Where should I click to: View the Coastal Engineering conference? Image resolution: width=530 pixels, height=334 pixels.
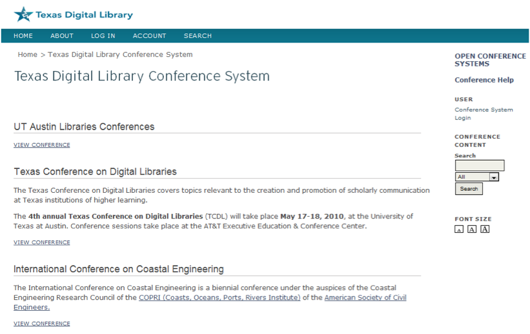point(42,324)
